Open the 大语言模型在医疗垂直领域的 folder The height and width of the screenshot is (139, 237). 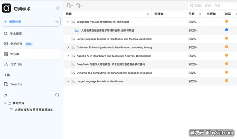pos(33,110)
